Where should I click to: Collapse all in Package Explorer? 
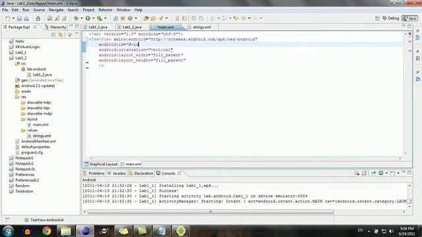point(53,35)
